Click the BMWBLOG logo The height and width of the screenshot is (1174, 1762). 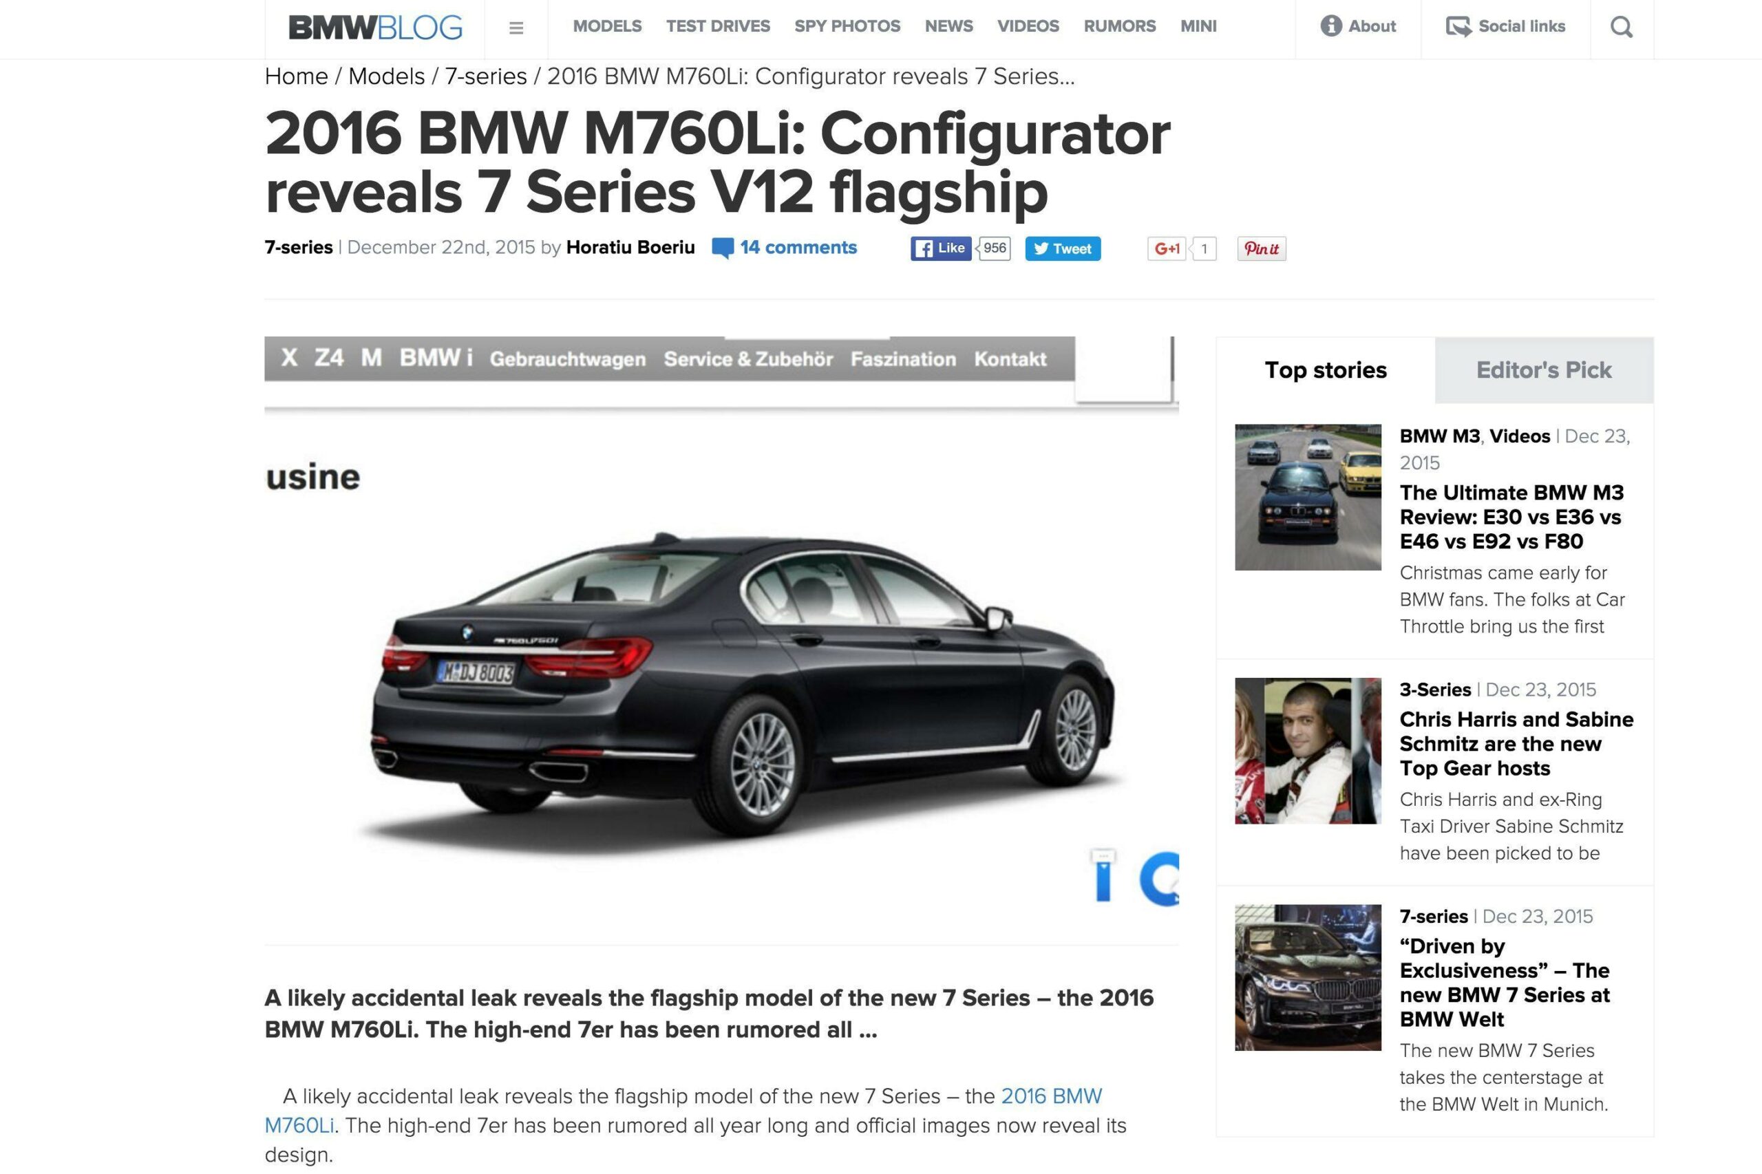[375, 28]
